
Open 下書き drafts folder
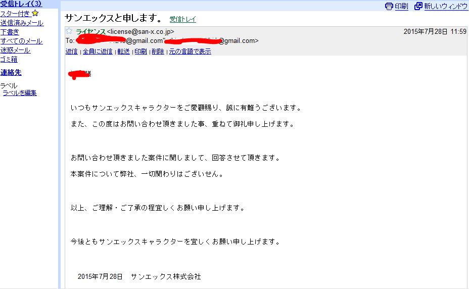tap(10, 32)
